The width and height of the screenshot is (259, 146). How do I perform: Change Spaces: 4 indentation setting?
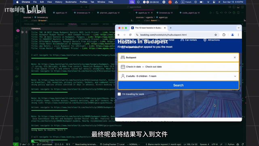[204, 144]
